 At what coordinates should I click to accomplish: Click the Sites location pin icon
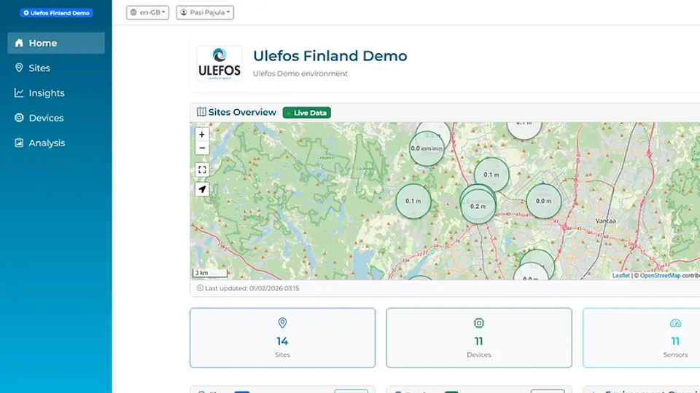[19, 68]
